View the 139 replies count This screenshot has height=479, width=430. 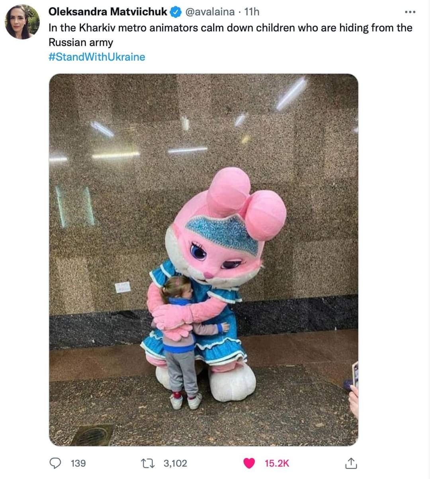(78, 463)
